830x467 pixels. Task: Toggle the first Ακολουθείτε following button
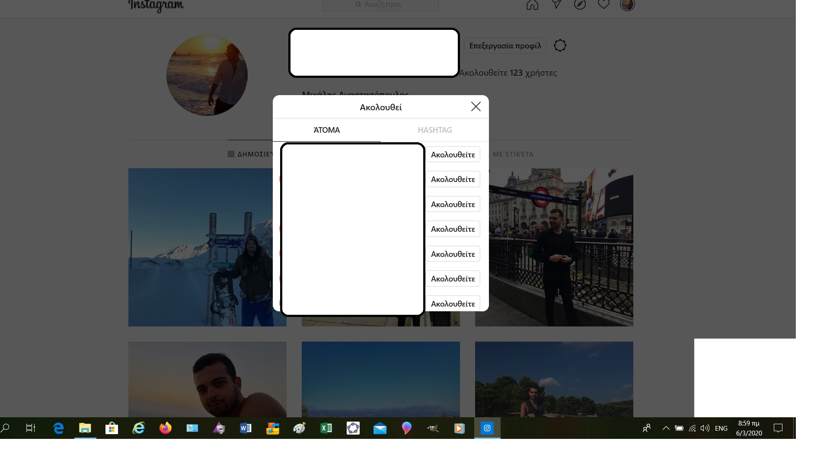point(453,155)
